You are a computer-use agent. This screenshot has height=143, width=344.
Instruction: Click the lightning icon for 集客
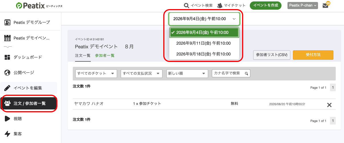coord(8,134)
